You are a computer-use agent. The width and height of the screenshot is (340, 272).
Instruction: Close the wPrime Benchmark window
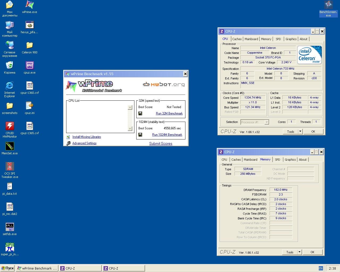tap(185, 74)
